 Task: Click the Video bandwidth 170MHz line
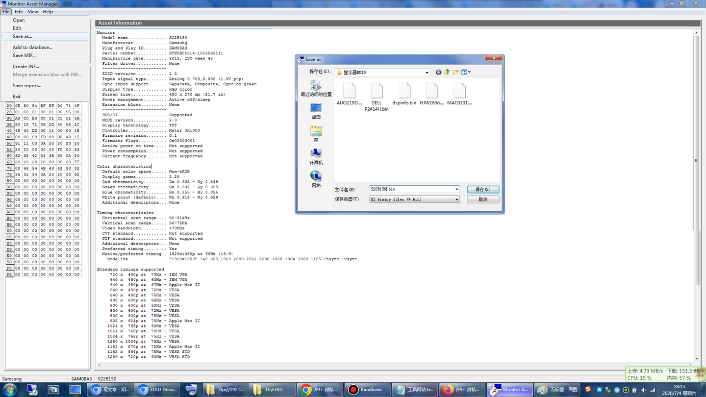pos(143,228)
